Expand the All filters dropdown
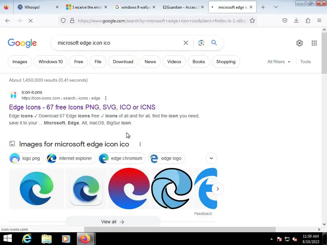 [x=279, y=62]
